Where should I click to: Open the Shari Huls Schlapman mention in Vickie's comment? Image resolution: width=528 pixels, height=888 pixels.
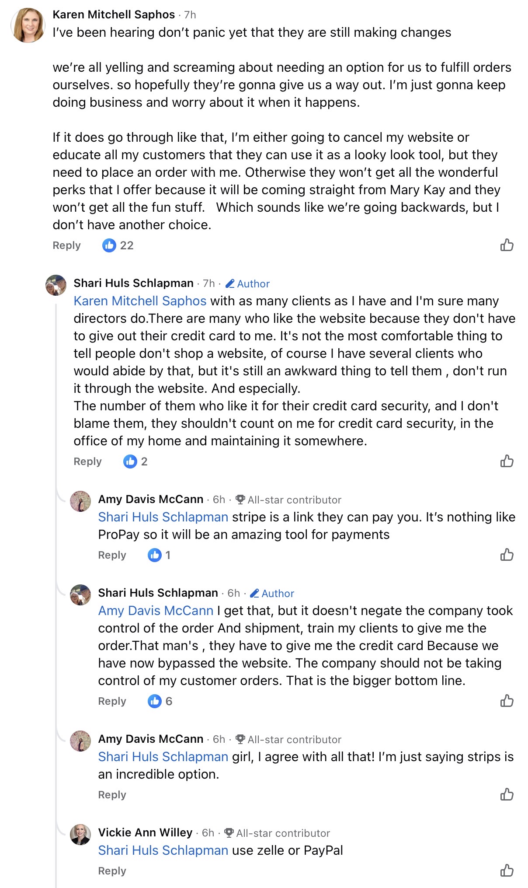tap(163, 850)
